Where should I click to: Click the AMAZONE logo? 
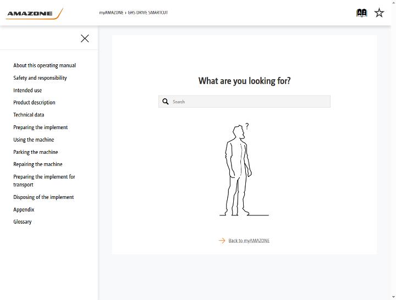tap(34, 14)
